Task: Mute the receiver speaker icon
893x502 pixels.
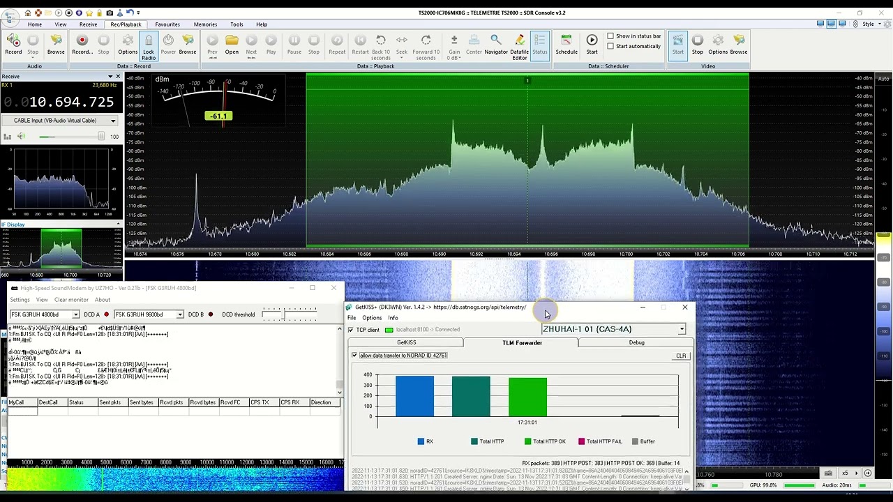Action: click(21, 137)
